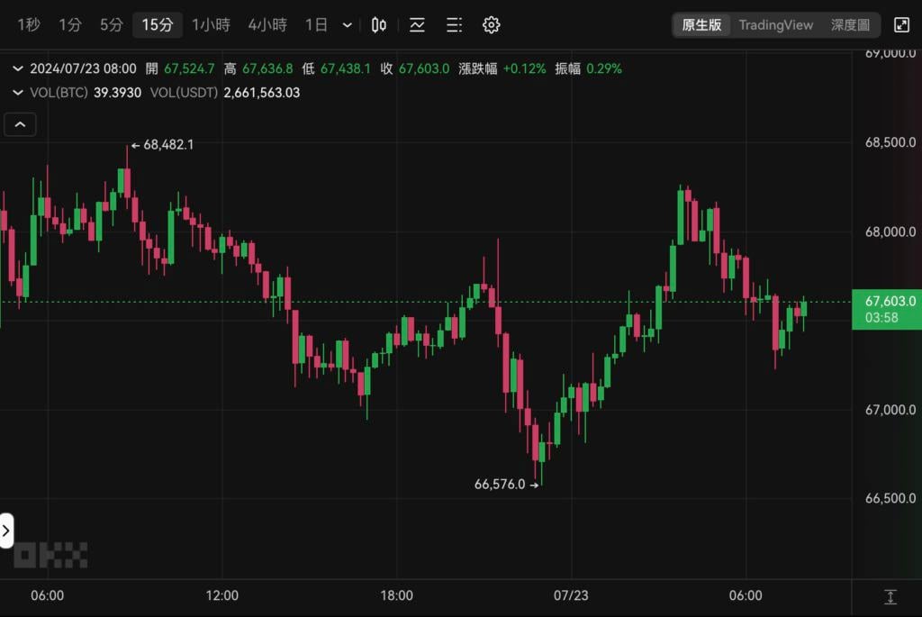The width and height of the screenshot is (922, 617).
Task: Open the candlestick chart type icon
Action: point(379,24)
